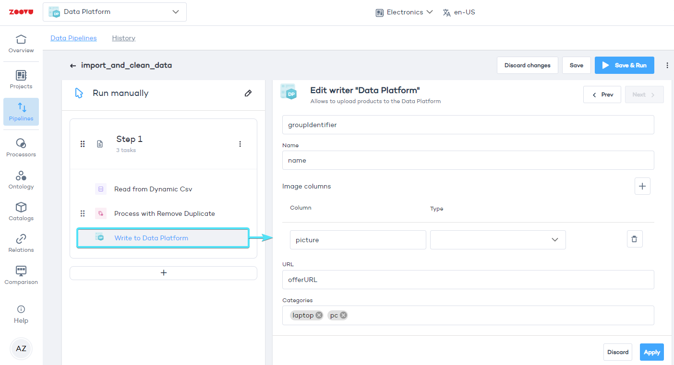Open the Electronics project dropdown

(x=404, y=12)
